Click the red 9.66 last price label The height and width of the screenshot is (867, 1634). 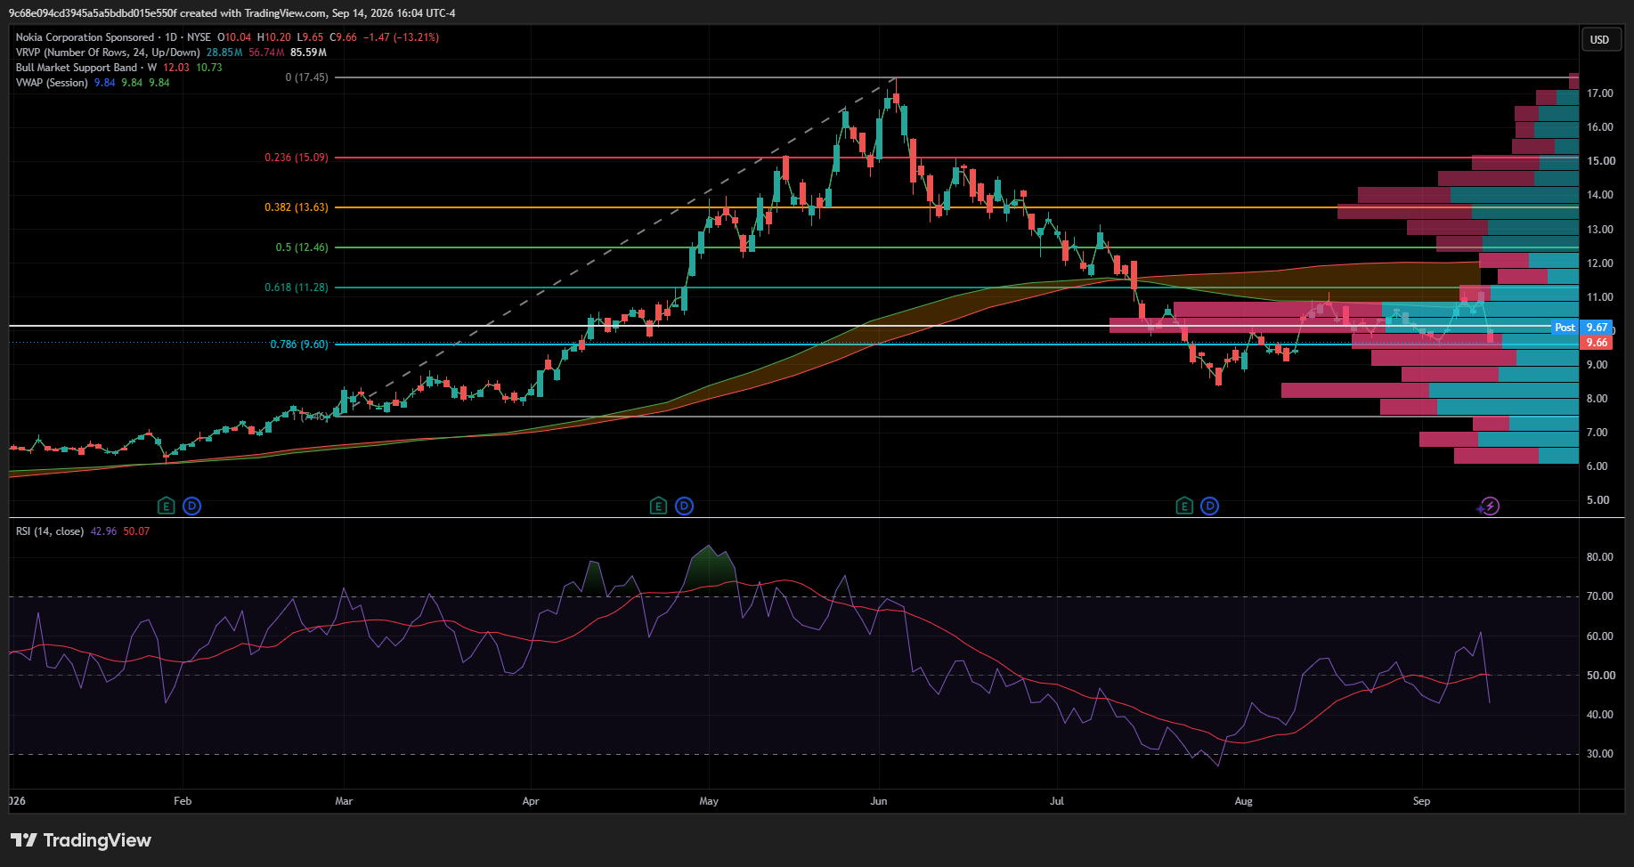(1597, 343)
